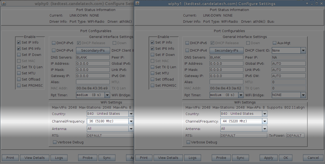Open the wiphy1 Rpt Timer dropdown
The image size is (325, 164).
point(241,95)
